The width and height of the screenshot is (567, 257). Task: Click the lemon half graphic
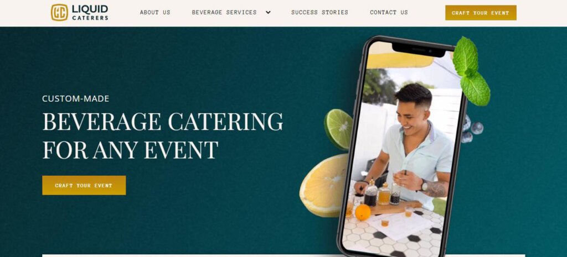click(x=323, y=185)
